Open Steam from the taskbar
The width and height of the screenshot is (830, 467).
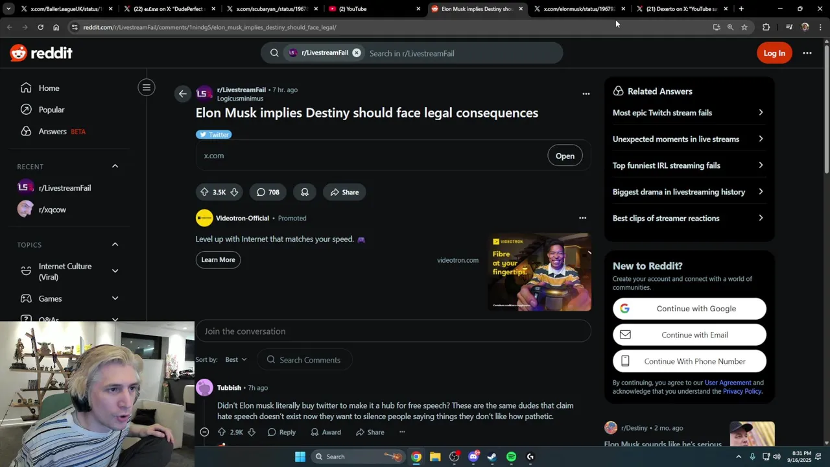tap(492, 457)
